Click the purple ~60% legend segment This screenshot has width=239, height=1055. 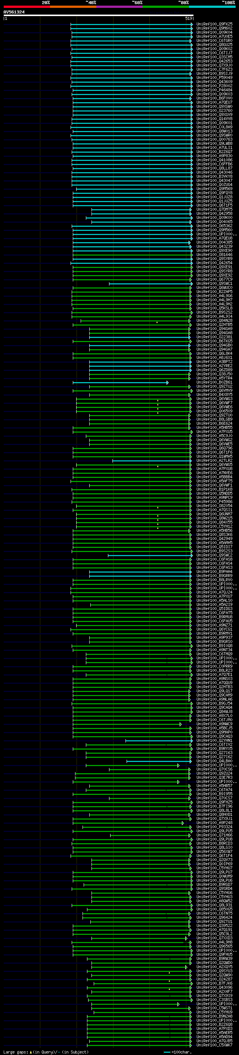pos(119,7)
